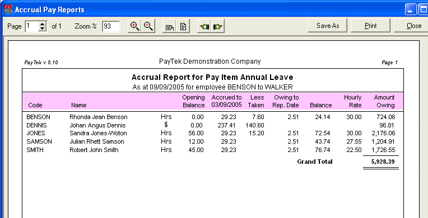Click the Zoom % input field
Image resolution: width=428 pixels, height=218 pixels.
coord(111,26)
